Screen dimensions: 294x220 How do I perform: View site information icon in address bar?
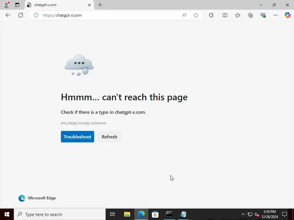coord(36,15)
